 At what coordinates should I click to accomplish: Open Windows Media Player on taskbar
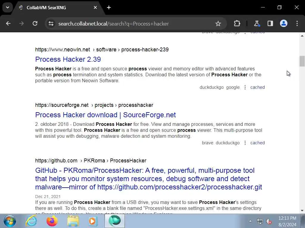coord(93,221)
